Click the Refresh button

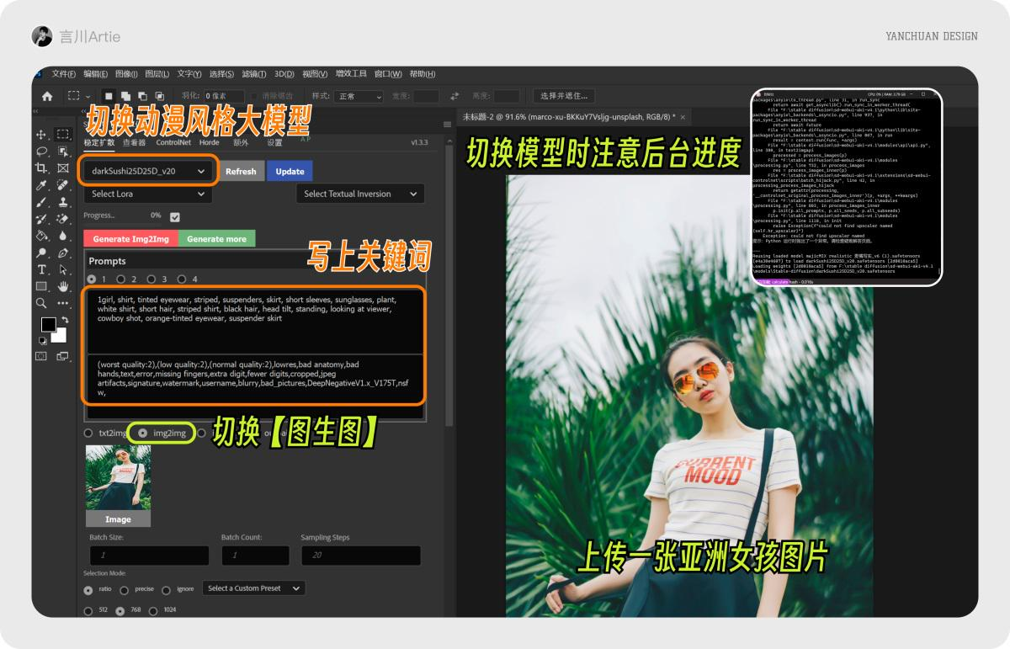pos(242,171)
